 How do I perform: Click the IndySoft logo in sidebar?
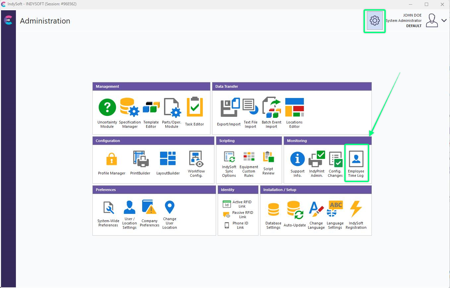tap(8, 20)
